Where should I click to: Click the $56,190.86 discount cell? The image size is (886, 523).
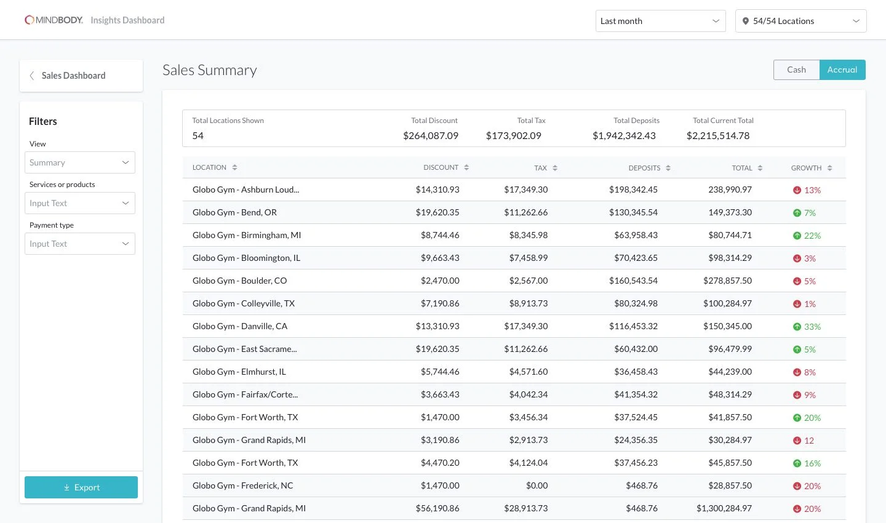coord(437,508)
